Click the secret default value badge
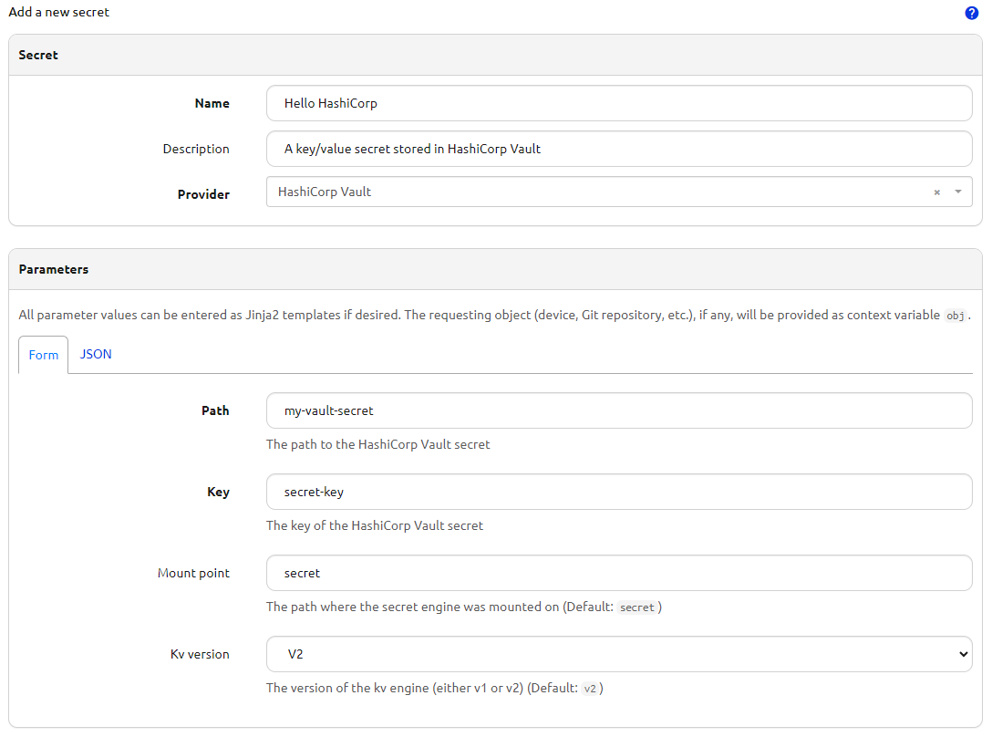The image size is (992, 737). [x=637, y=607]
